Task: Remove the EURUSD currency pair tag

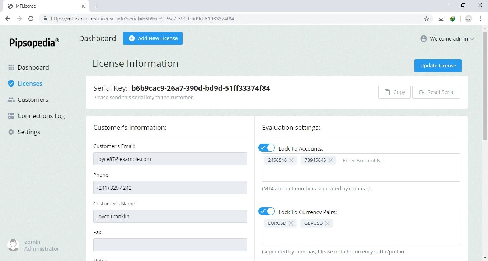Action: coord(291,223)
